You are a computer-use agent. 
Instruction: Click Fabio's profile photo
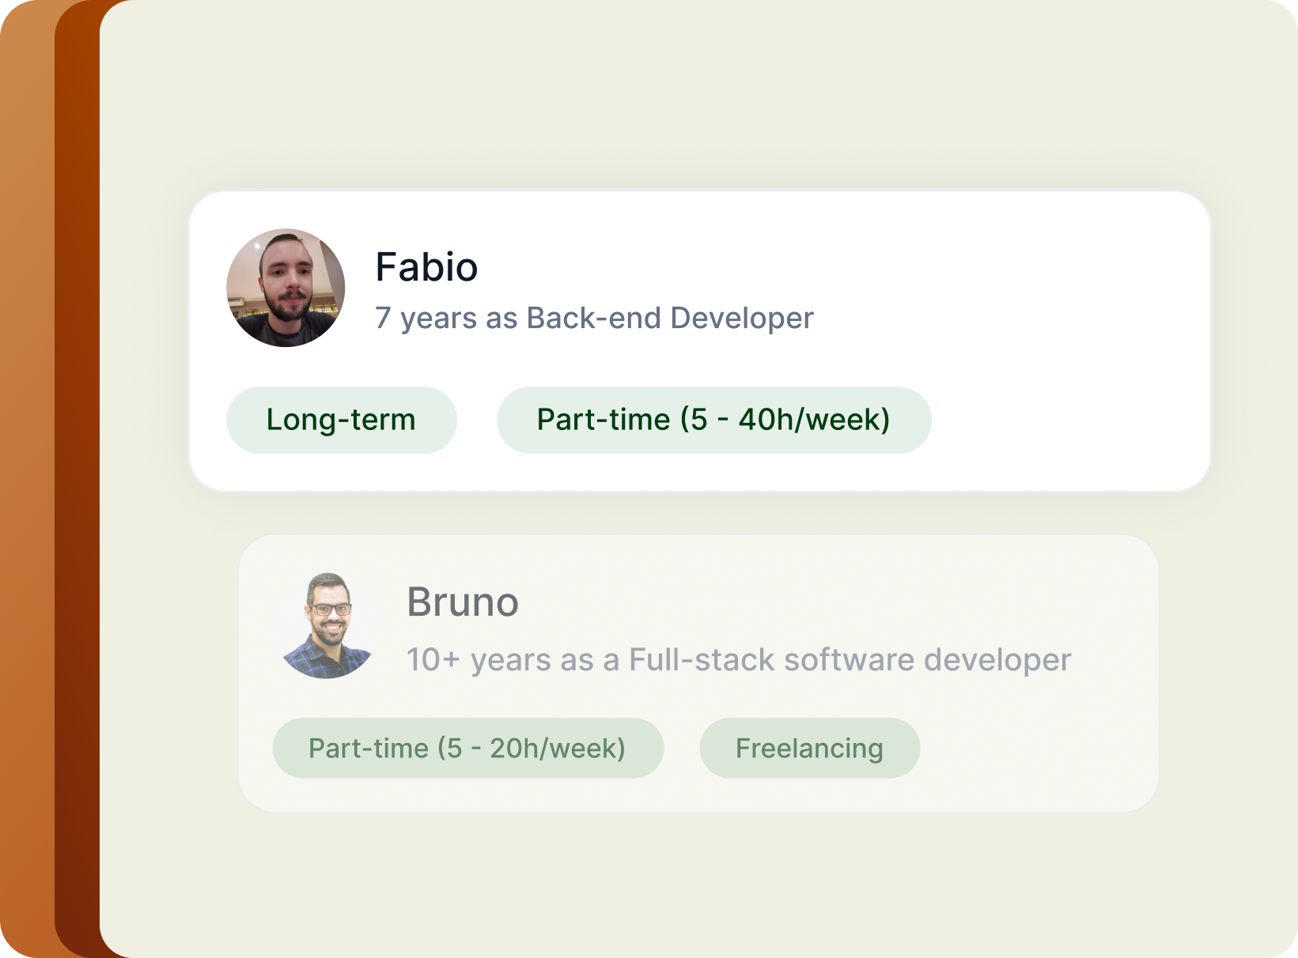point(286,288)
